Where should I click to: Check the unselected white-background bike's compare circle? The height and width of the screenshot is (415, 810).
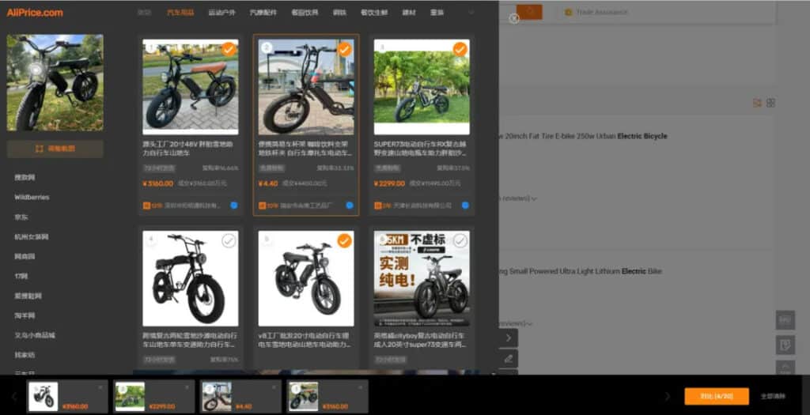click(x=229, y=240)
